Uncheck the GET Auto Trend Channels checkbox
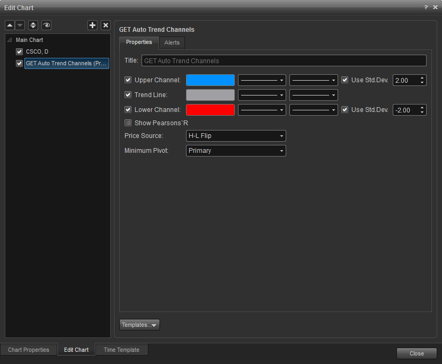Image resolution: width=442 pixels, height=364 pixels. pos(19,63)
